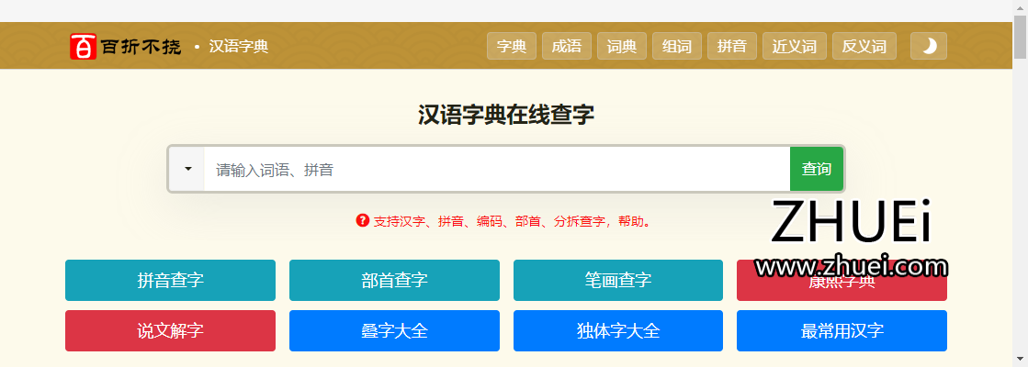
Task: Click the 百折不挠 red logo icon
Action: click(x=84, y=47)
